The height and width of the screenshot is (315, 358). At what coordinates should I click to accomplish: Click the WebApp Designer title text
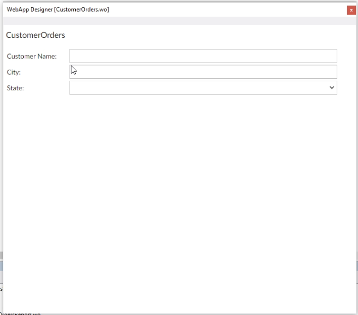(29, 10)
